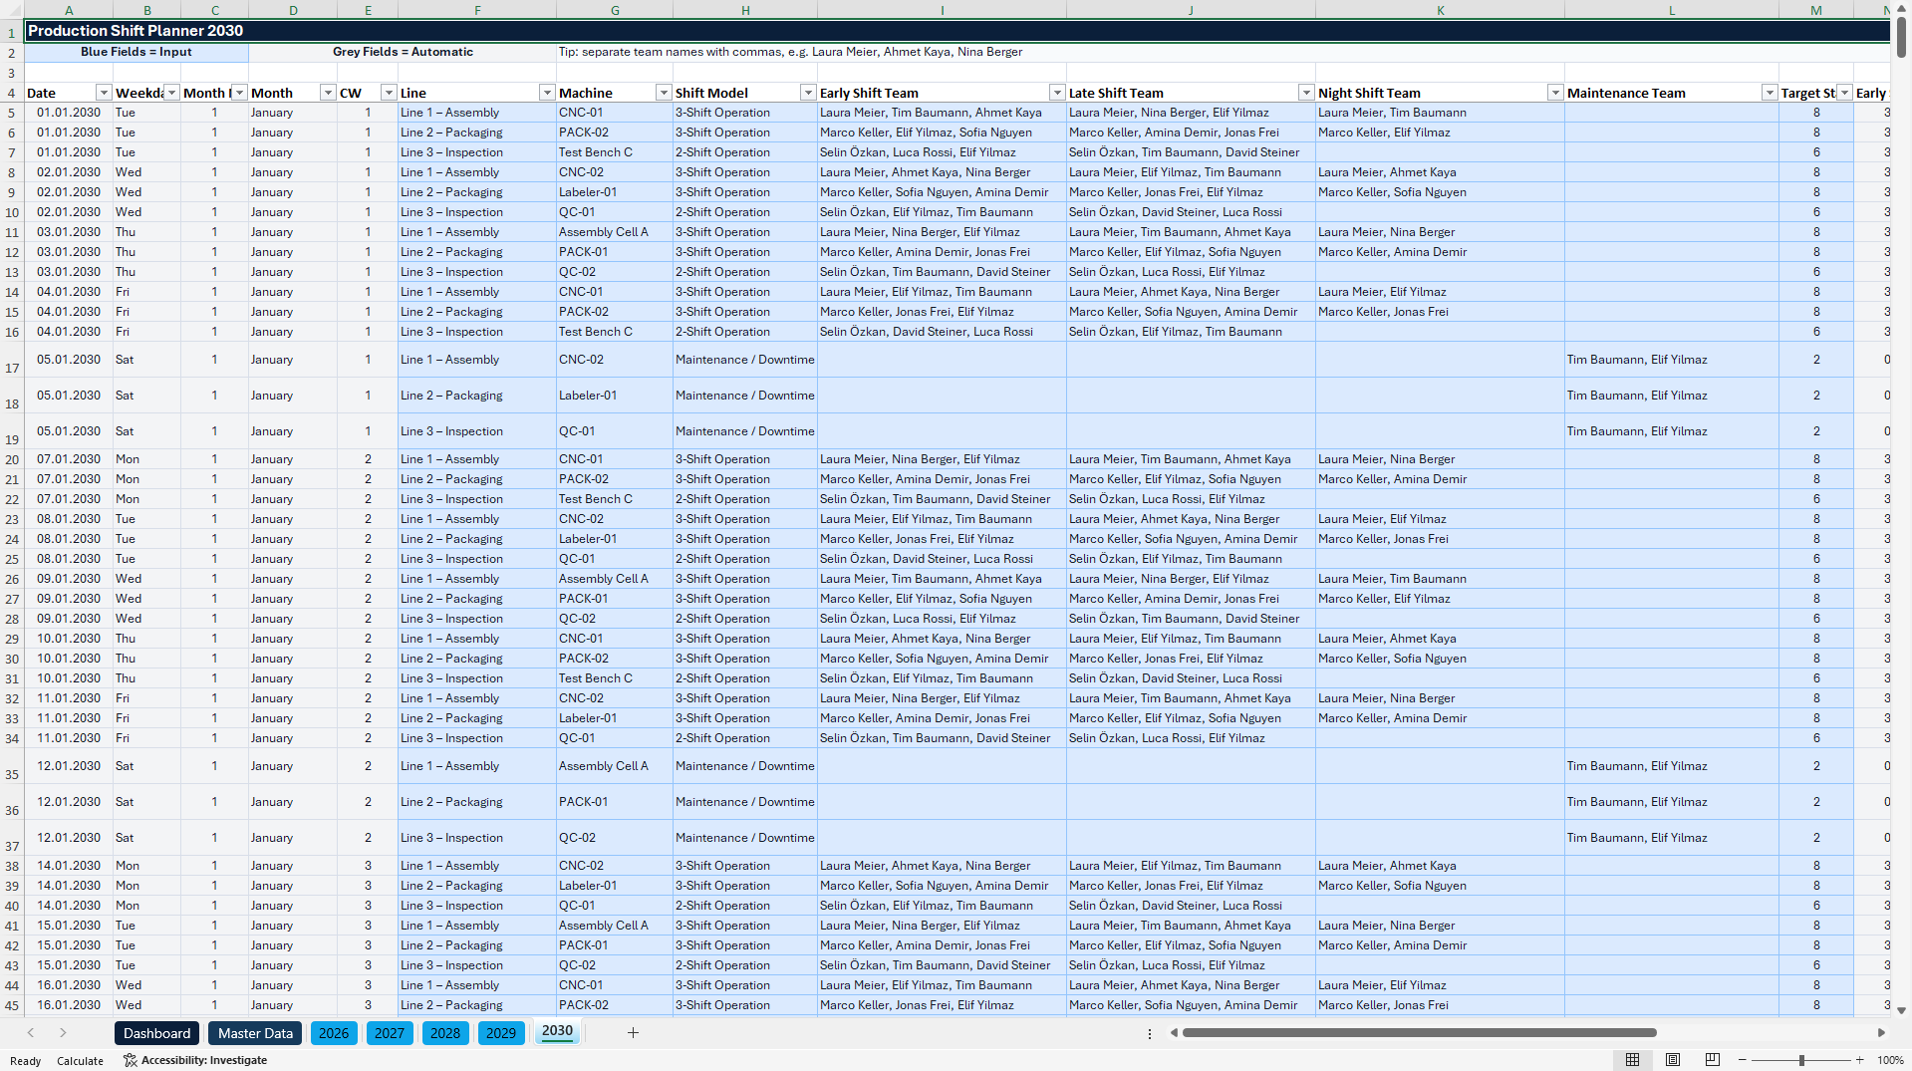This screenshot has height=1071, width=1912.
Task: Open the Date column filter dropdown
Action: (104, 93)
